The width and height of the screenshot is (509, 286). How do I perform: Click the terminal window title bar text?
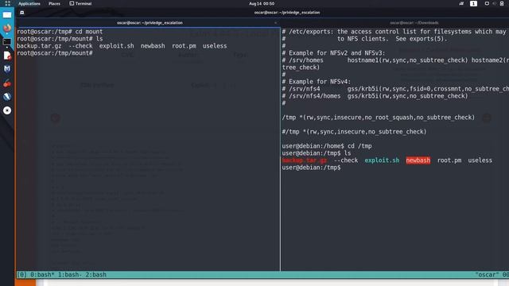tap(287, 13)
